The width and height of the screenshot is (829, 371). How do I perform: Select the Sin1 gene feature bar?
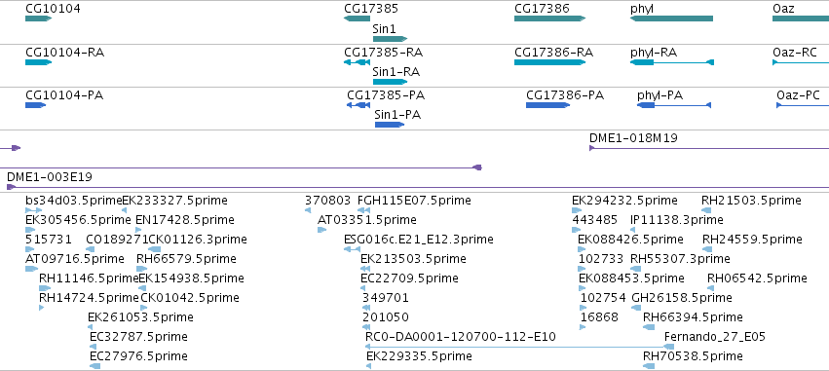point(390,39)
